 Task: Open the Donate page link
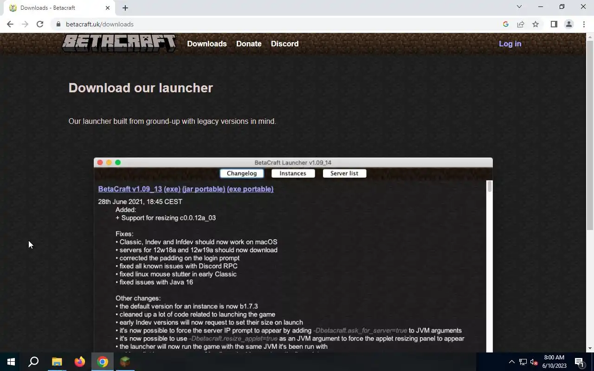(249, 44)
